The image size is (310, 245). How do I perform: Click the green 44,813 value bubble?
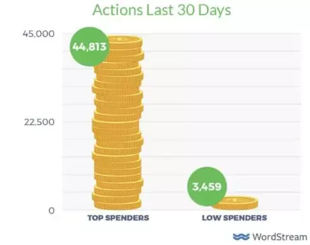(90, 47)
